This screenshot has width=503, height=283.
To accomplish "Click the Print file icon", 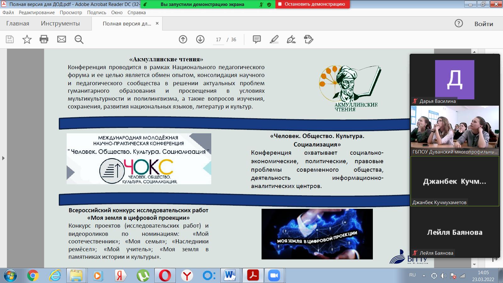I will point(44,39).
